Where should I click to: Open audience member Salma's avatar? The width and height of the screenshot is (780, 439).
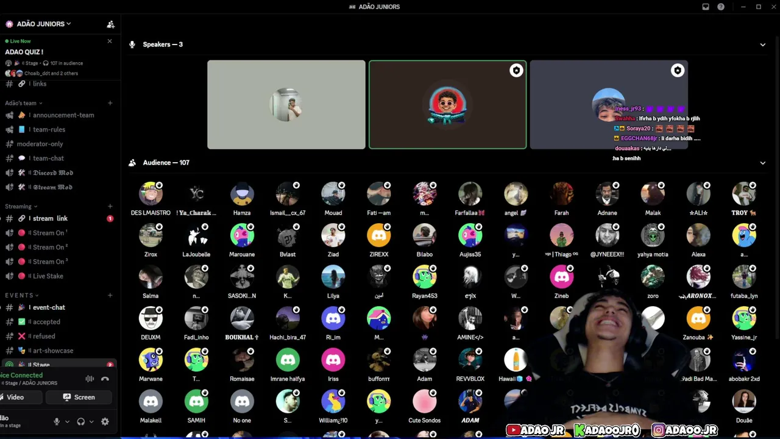click(x=151, y=277)
